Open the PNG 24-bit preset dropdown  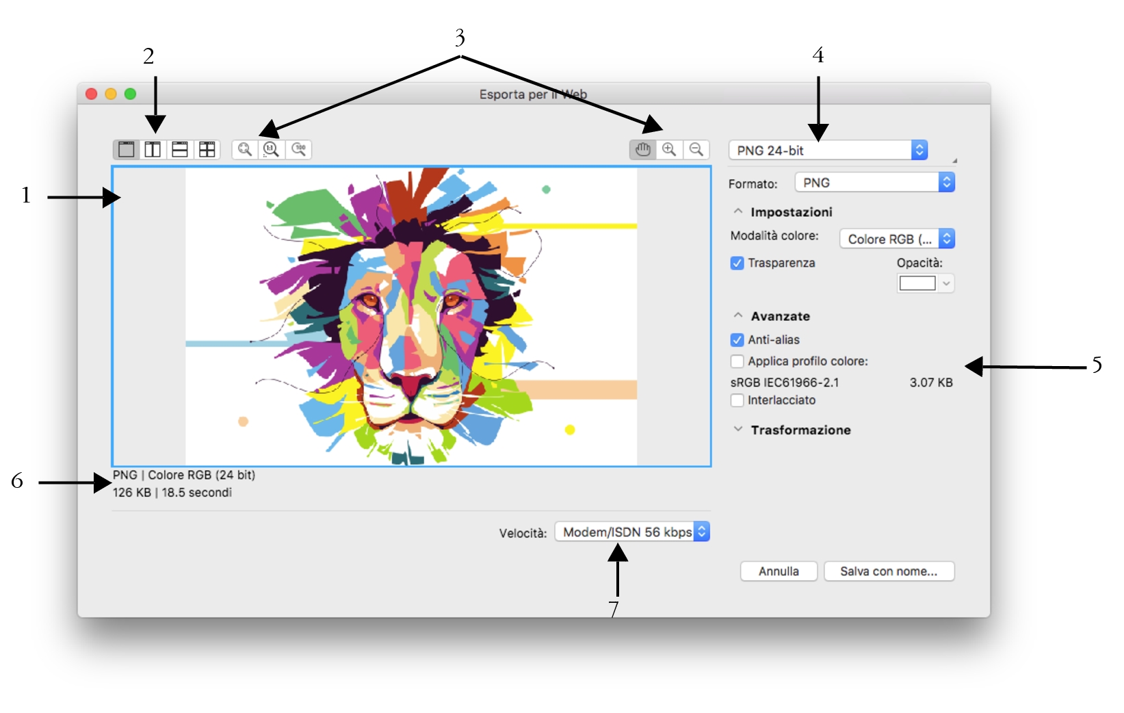828,151
